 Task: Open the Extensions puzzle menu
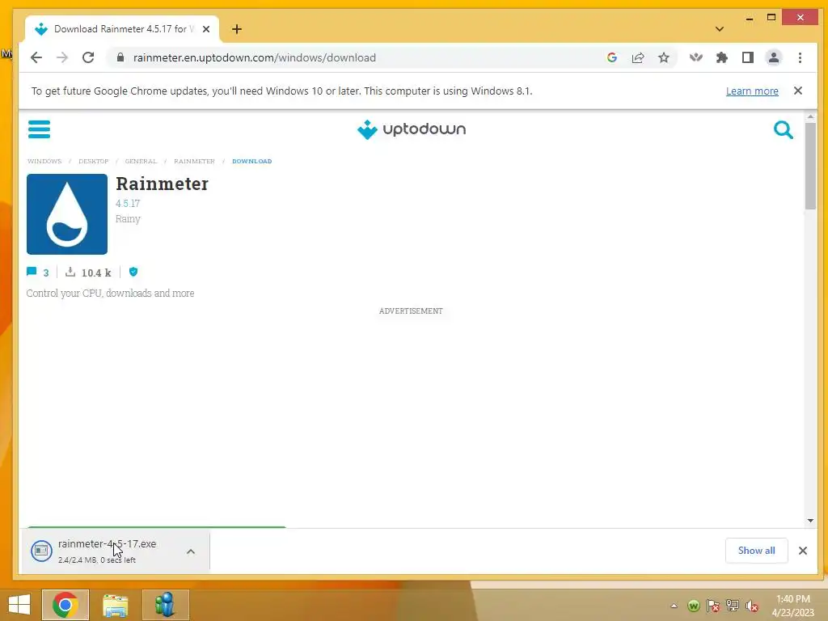tap(722, 57)
